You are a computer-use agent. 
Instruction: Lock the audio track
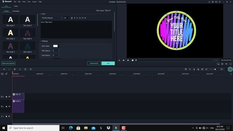[7, 116]
